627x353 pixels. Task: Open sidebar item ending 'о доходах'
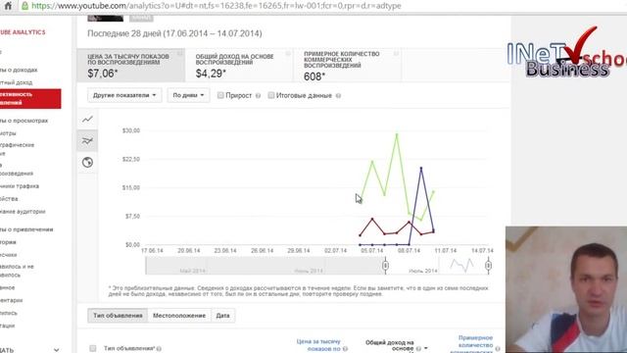tap(19, 70)
